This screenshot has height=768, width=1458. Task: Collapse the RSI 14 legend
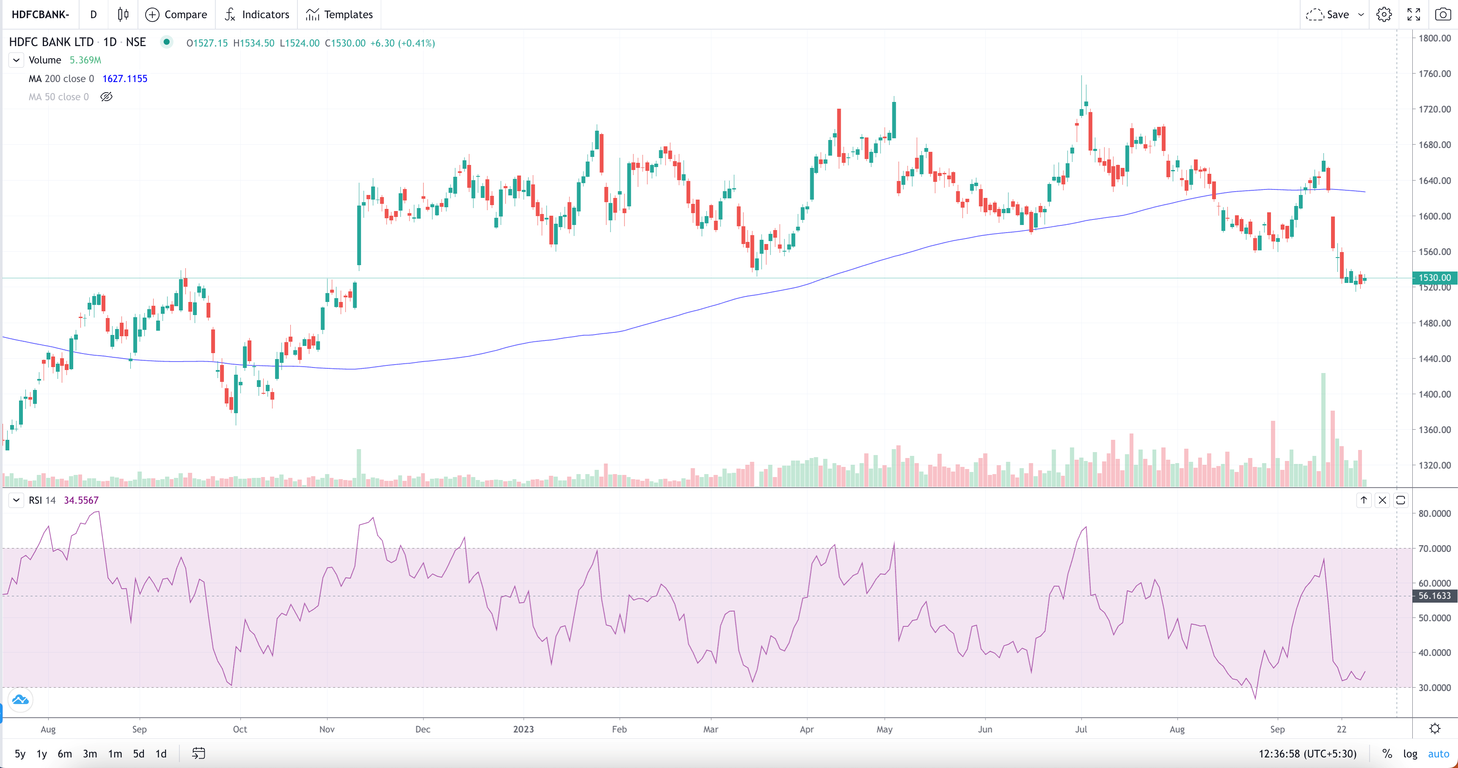tap(17, 500)
